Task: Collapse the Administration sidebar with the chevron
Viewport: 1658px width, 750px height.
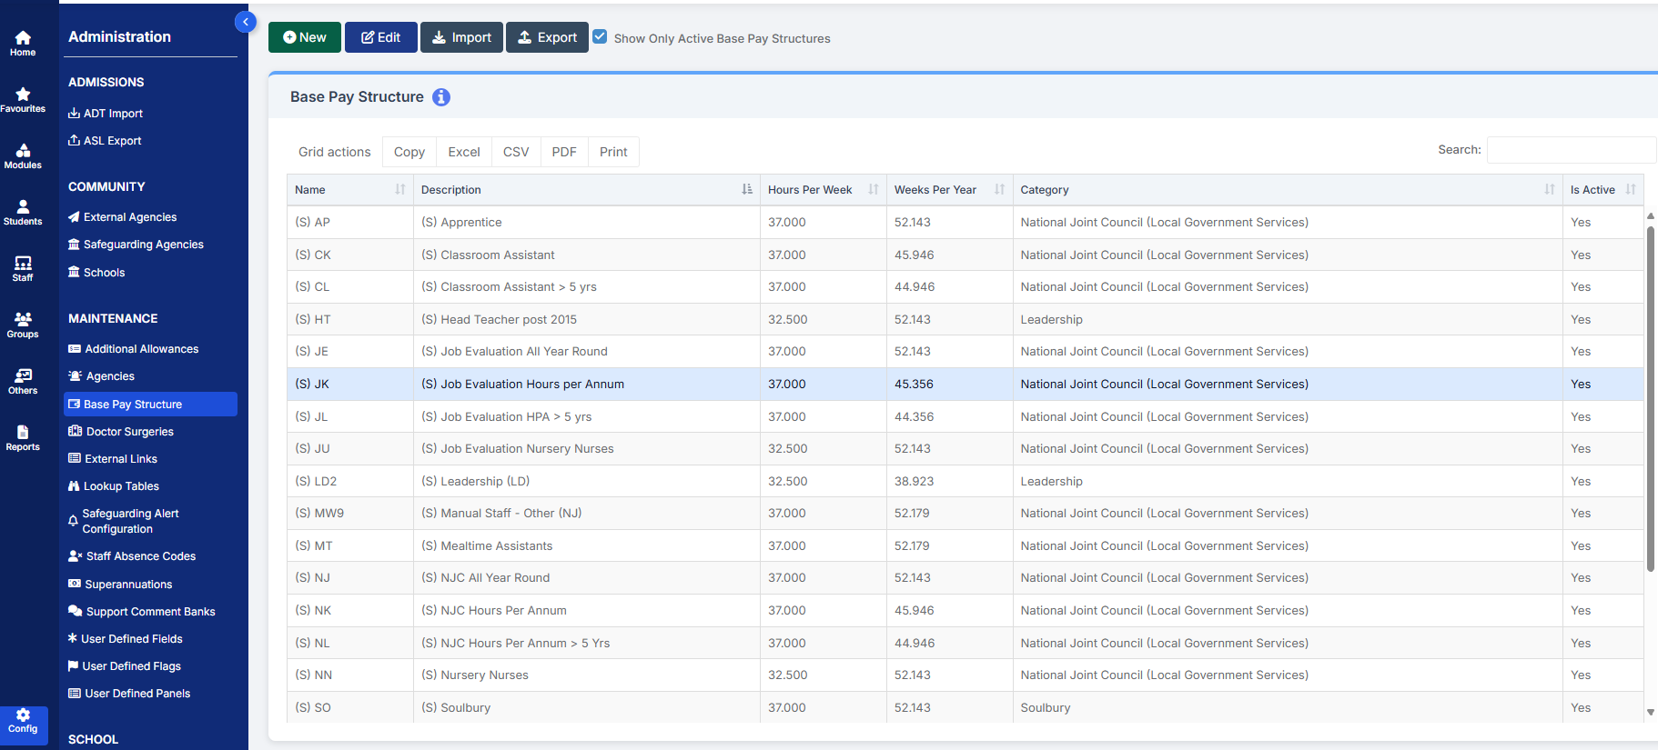Action: (x=245, y=22)
